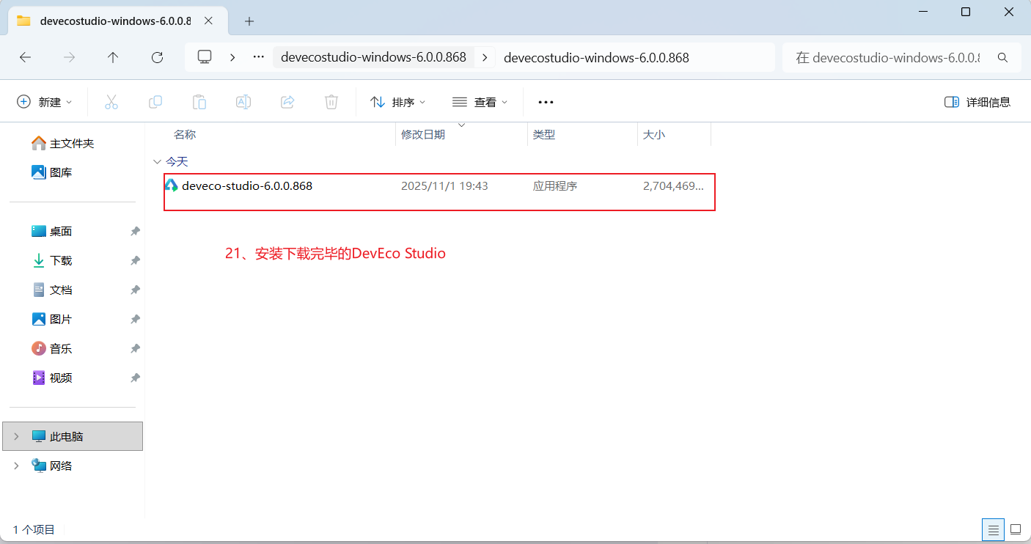
Task: Open the 排序 sort dropdown
Action: coord(398,102)
